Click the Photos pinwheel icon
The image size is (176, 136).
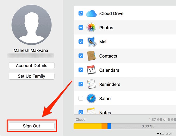point(91,28)
